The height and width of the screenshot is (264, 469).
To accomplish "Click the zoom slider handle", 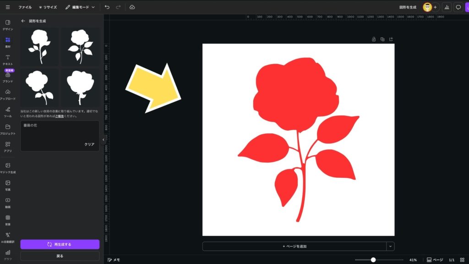I will point(373,260).
